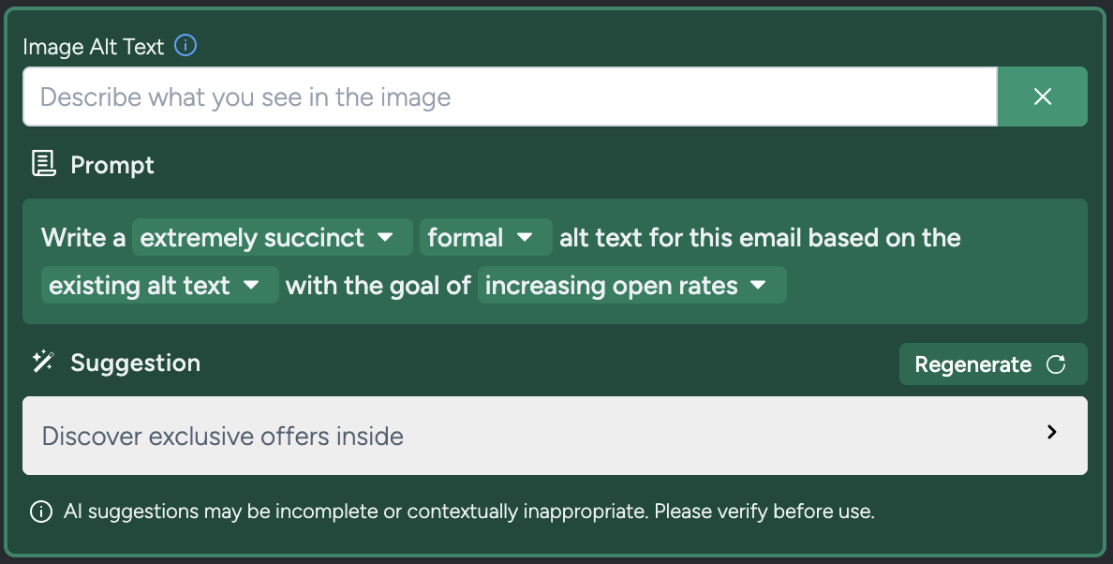This screenshot has height=564, width=1113.
Task: Click the Prompt section header
Action: point(111,164)
